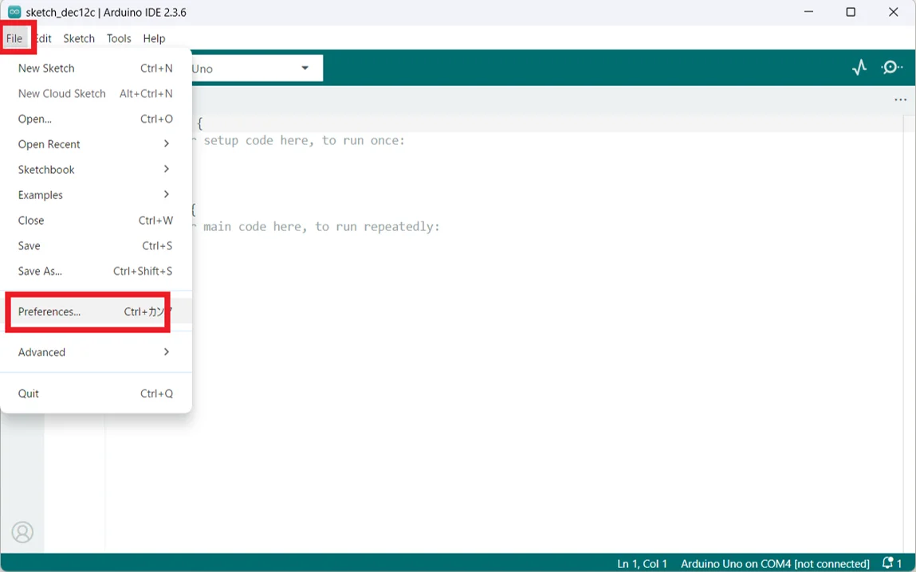Choose New Sketch from the File menu
Image resolution: width=916 pixels, height=572 pixels.
click(96, 69)
